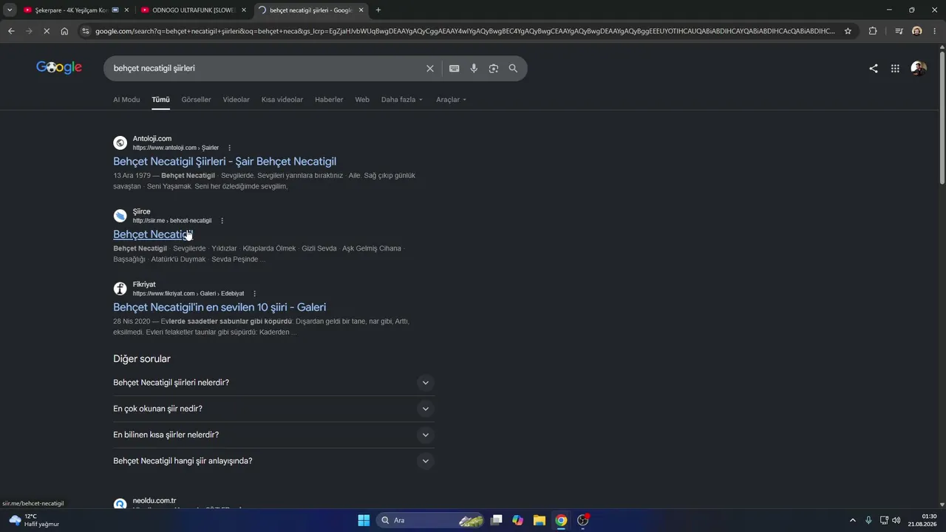Switch to the Görseller tab
This screenshot has width=946, height=532.
click(x=196, y=100)
